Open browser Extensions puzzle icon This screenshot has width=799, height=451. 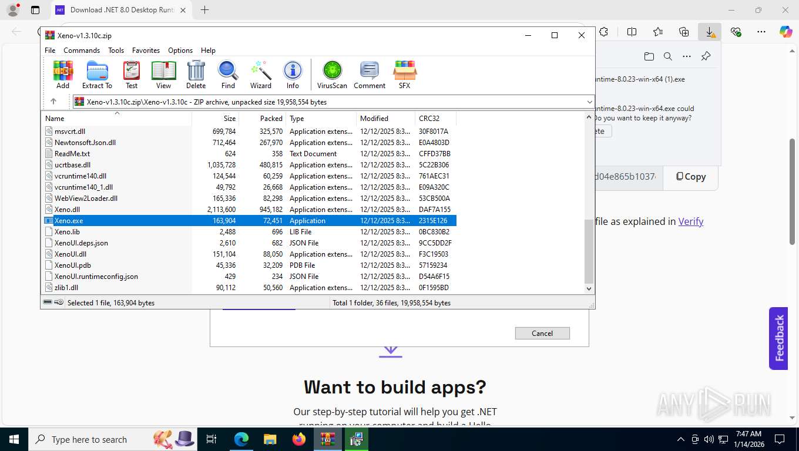(603, 32)
